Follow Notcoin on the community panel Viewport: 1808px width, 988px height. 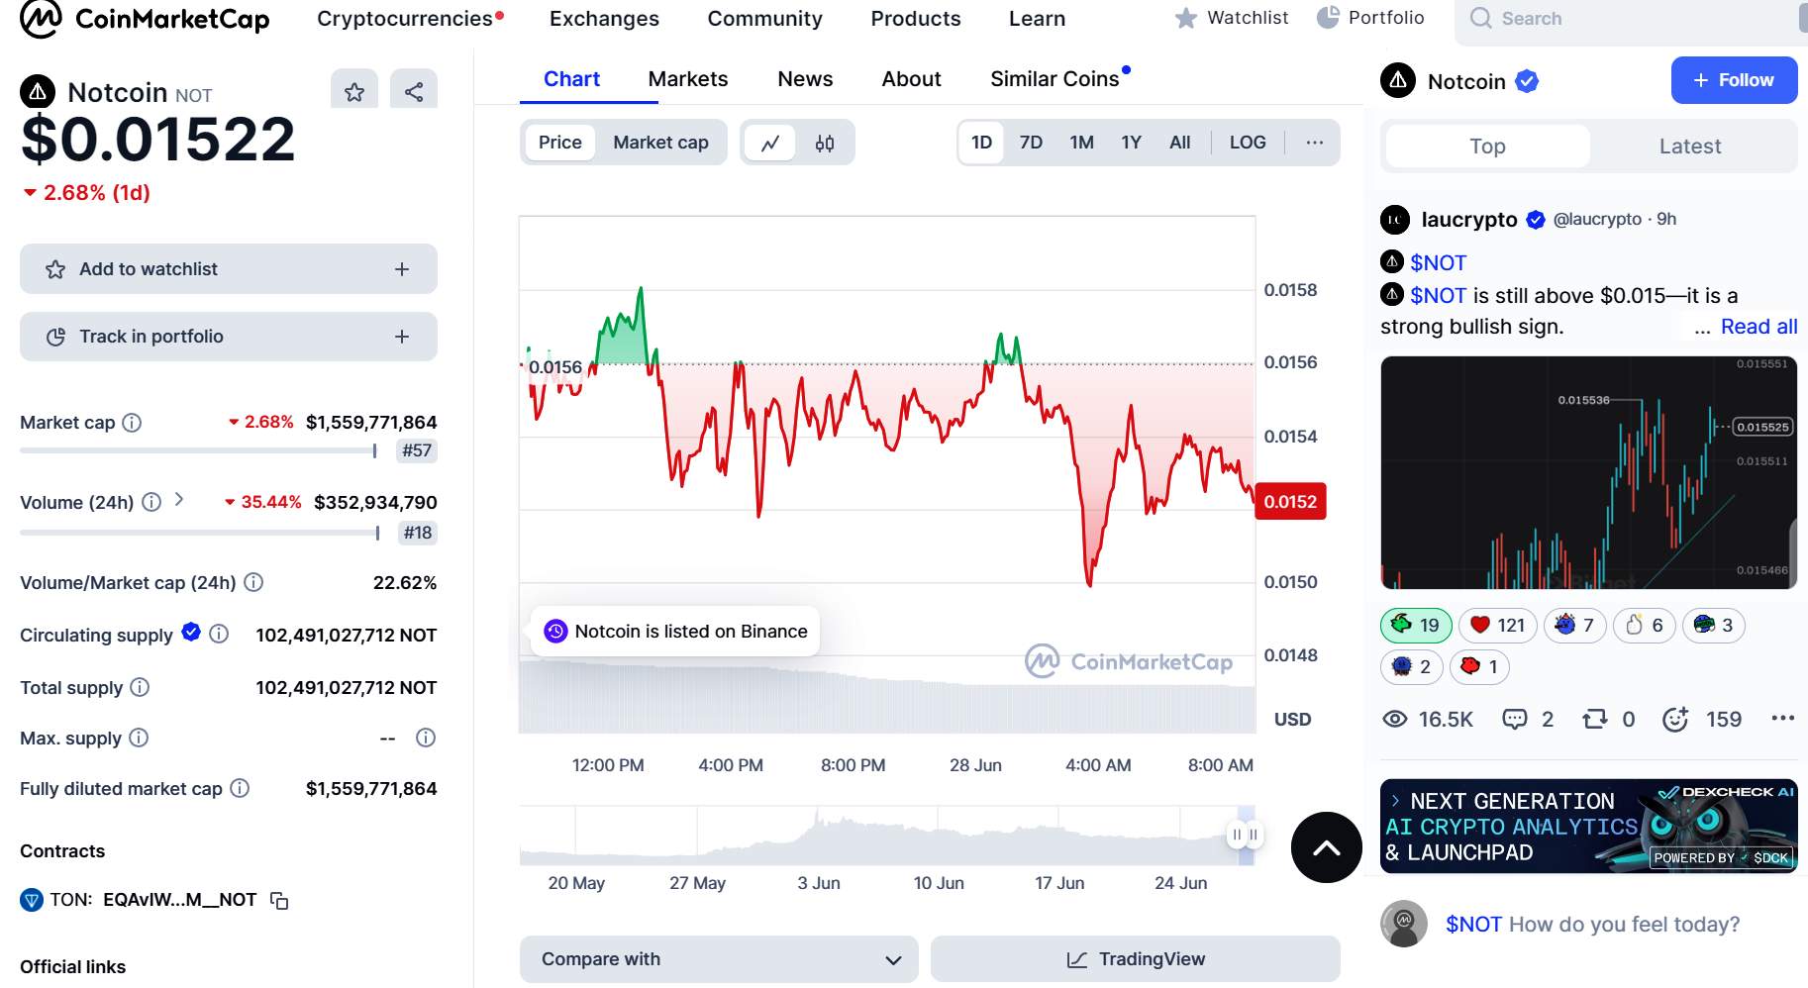tap(1734, 80)
